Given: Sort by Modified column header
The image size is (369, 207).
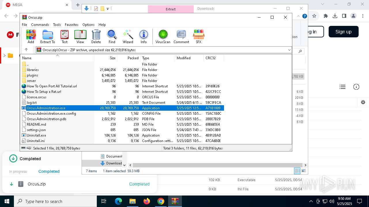Looking at the screenshot, I should click(189, 58).
